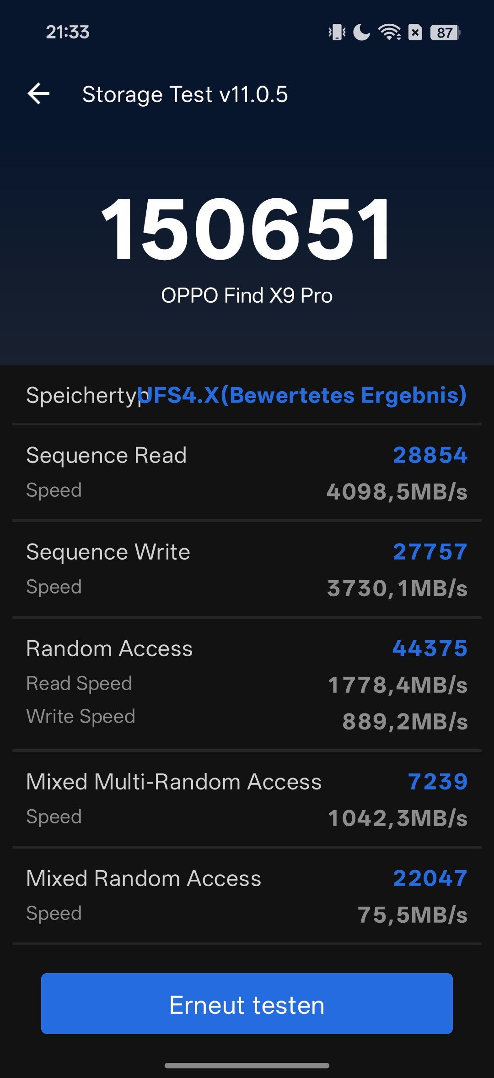Tap the battery level indicator
Image resolution: width=494 pixels, height=1078 pixels.
click(445, 33)
